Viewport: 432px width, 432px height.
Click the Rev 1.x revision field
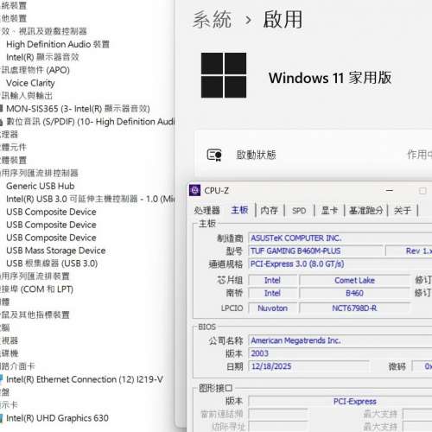pyautogui.click(x=409, y=251)
